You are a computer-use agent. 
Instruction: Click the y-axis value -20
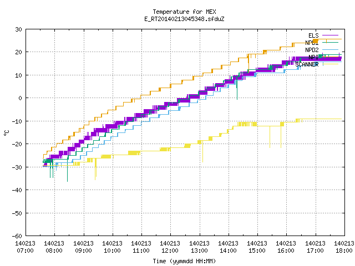pyautogui.click(x=17, y=144)
